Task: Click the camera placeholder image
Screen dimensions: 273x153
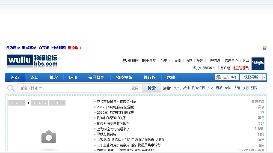Action: (49, 137)
